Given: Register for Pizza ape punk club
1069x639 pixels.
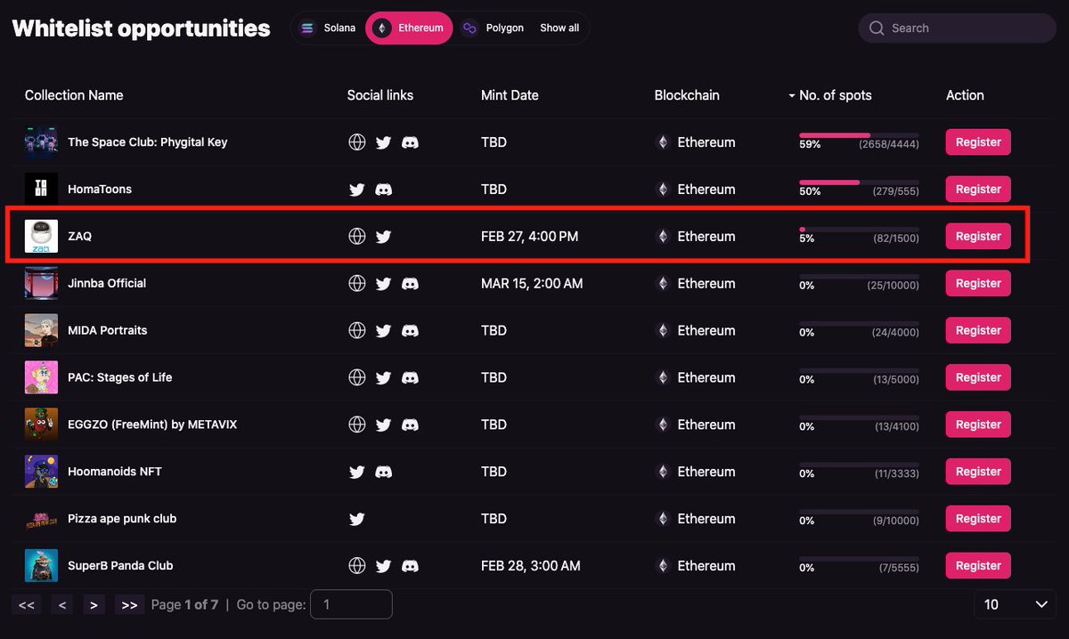Looking at the screenshot, I should click(978, 520).
